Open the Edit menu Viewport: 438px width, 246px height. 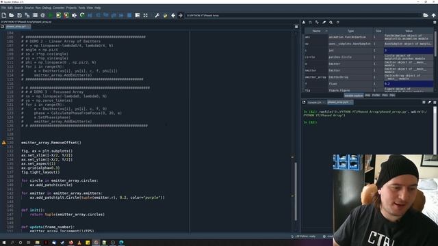click(10, 8)
